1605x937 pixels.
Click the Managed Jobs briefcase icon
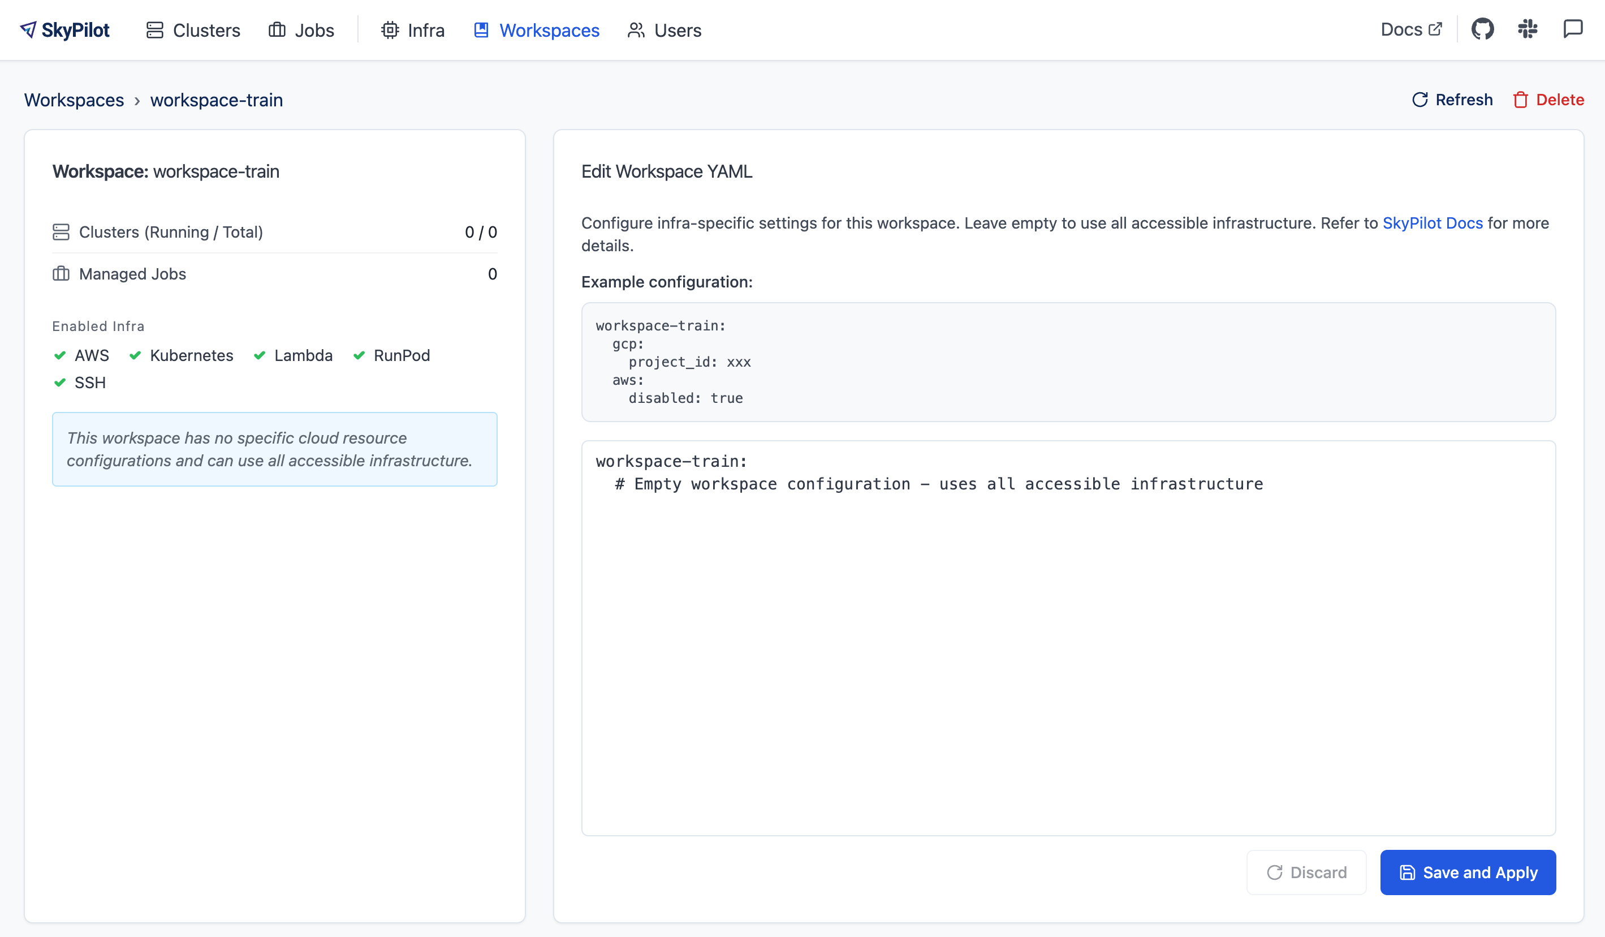(x=61, y=273)
